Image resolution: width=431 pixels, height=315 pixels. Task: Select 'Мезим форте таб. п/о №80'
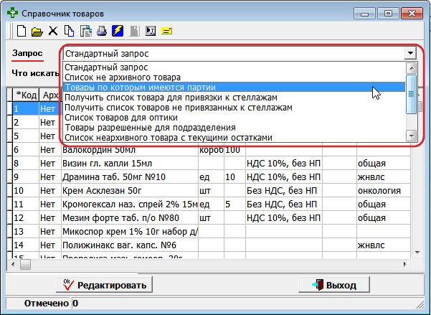(x=130, y=218)
